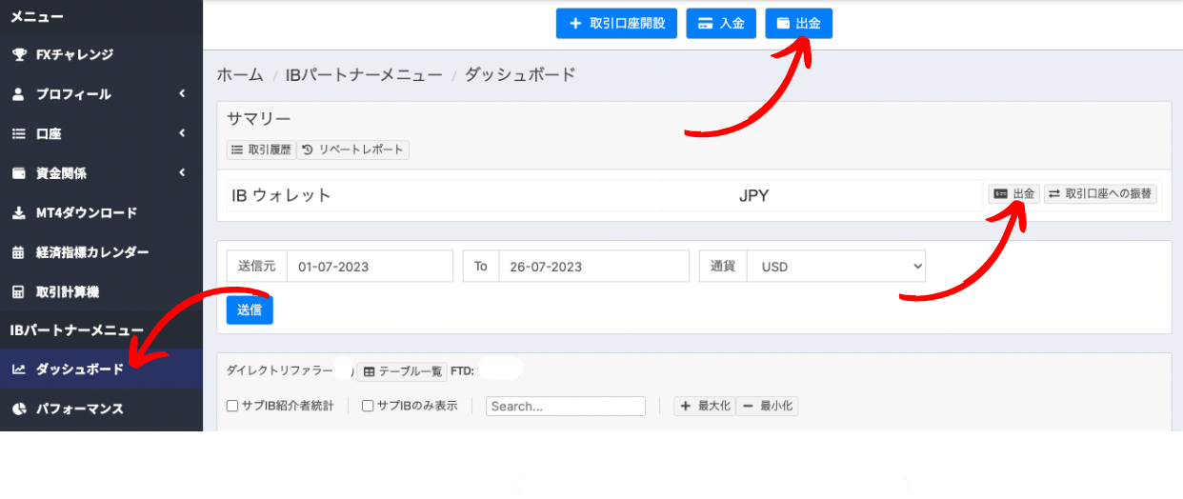1183x499 pixels.
Task: Click the minus icon on 最小化
Action: click(748, 406)
